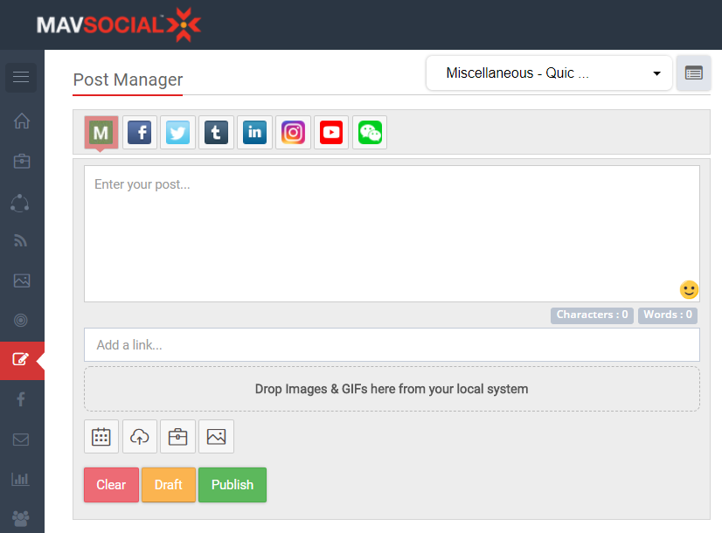This screenshot has height=533, width=722.
Task: Go to Home in the sidebar
Action: (21, 121)
